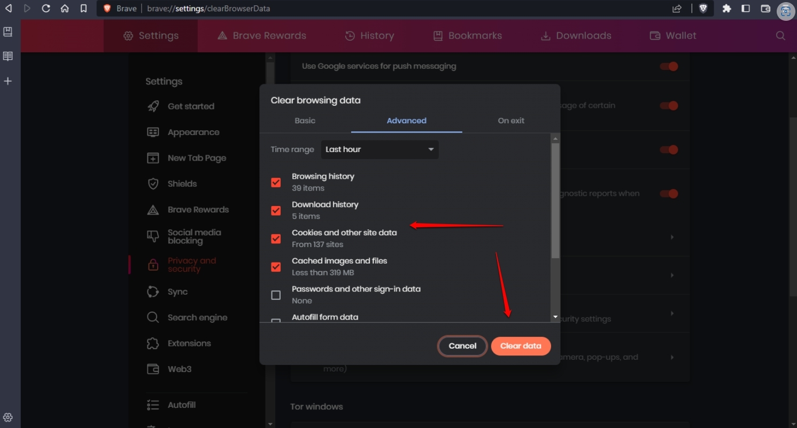The width and height of the screenshot is (797, 428).
Task: Open Brave Rewards in settings sidebar
Action: pyautogui.click(x=198, y=210)
